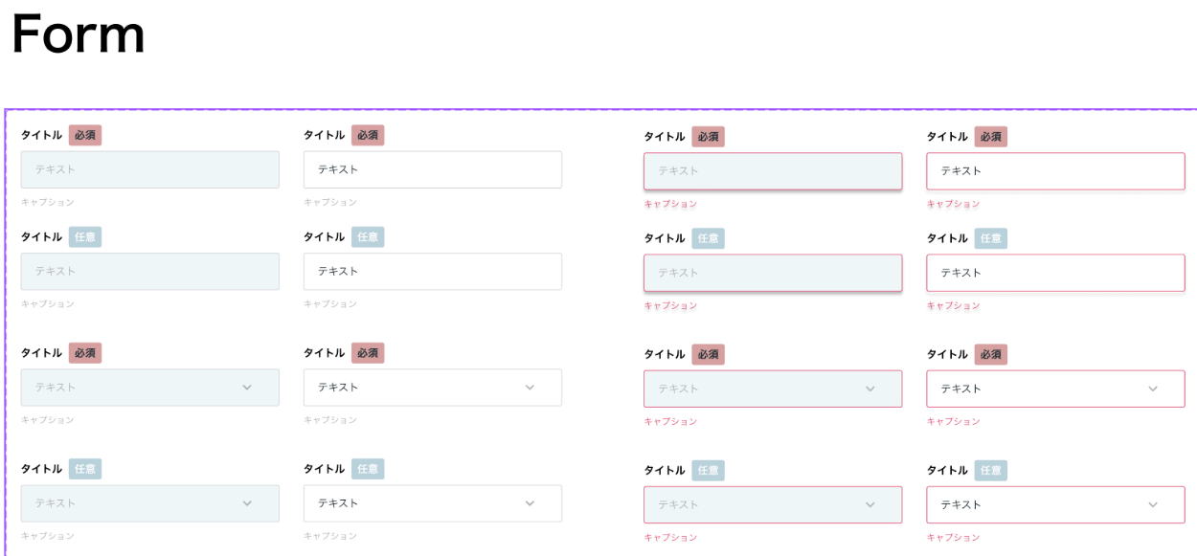This screenshot has height=556, width=1197.
Task: Select gray optional text input with red border
Action: click(772, 273)
